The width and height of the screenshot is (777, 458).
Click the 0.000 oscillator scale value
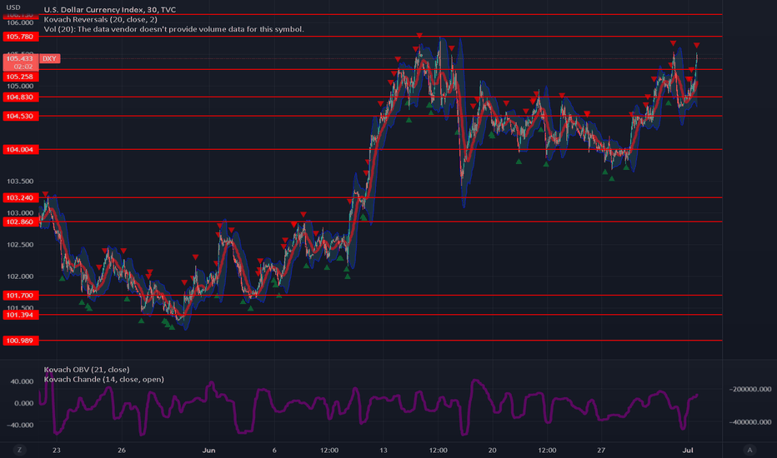pos(24,403)
